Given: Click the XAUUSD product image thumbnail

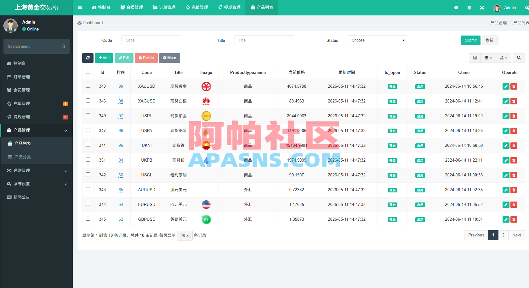Looking at the screenshot, I should click(x=206, y=86).
